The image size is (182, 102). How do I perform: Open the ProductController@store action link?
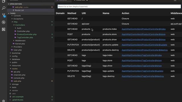tap(143, 34)
